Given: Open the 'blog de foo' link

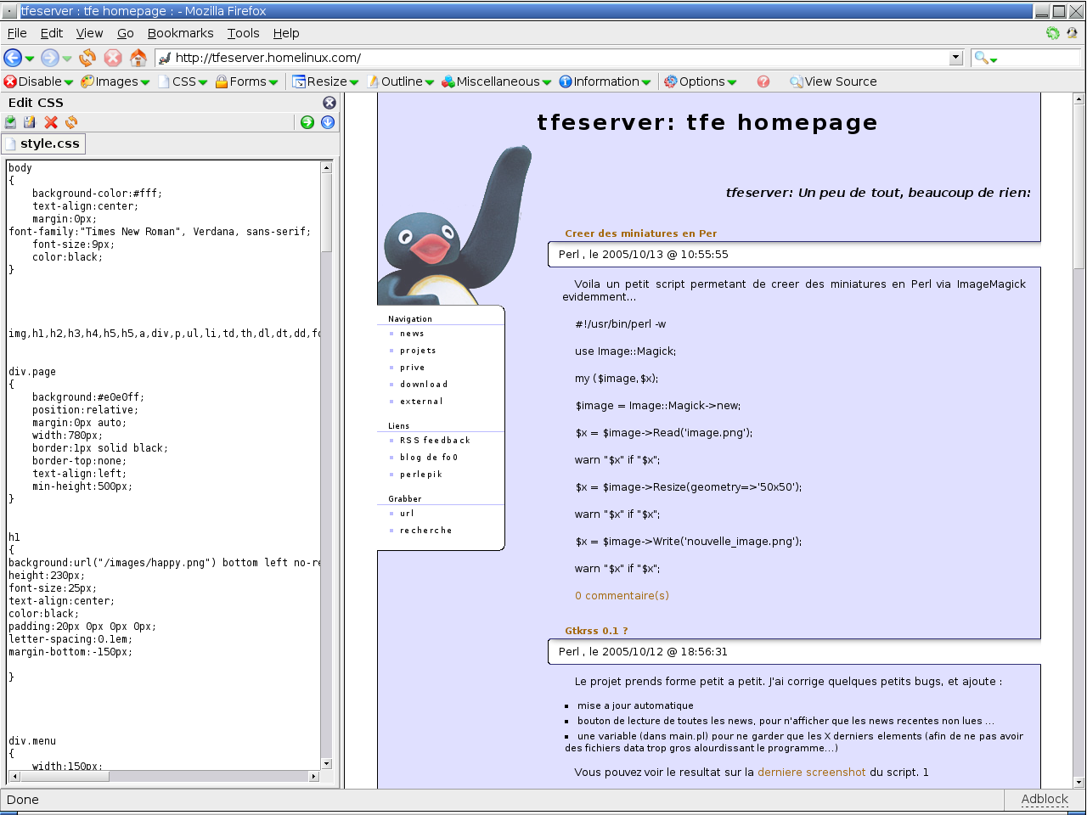Looking at the screenshot, I should (x=429, y=458).
